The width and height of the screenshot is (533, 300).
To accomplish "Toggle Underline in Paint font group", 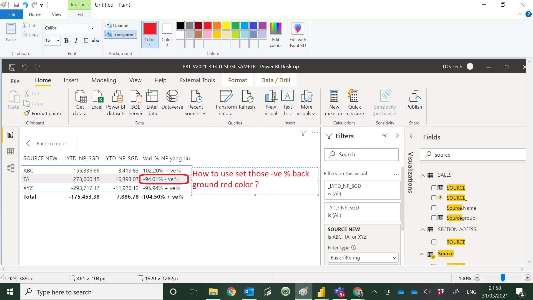I will point(86,41).
